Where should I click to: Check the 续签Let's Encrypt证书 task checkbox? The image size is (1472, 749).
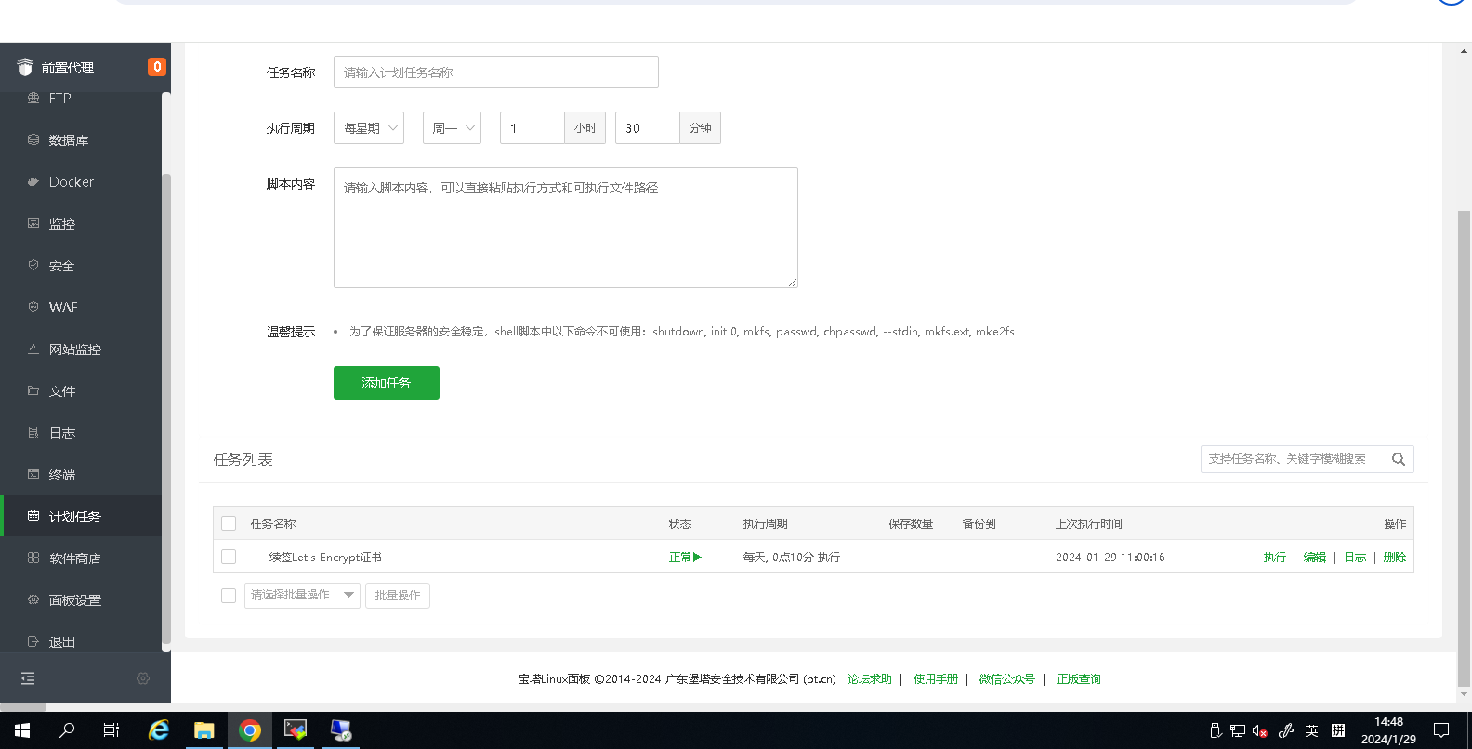tap(229, 557)
